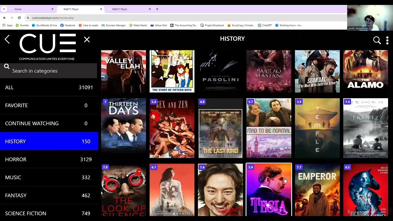Viewport: 393px width, 221px height.
Task: Open the Business Manager bookmark
Action: coord(114,25)
